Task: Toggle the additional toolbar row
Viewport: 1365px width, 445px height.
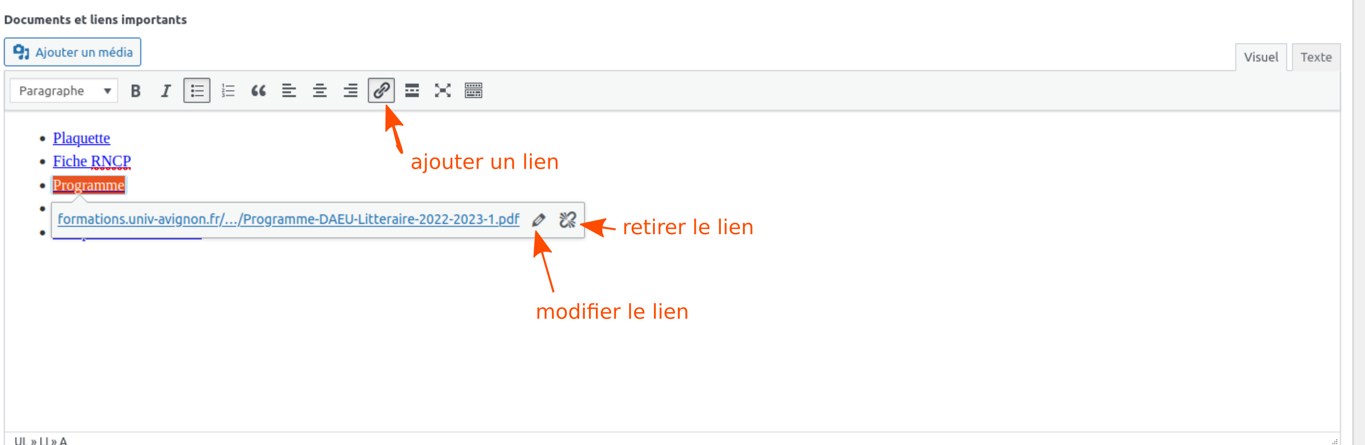Action: [x=473, y=90]
